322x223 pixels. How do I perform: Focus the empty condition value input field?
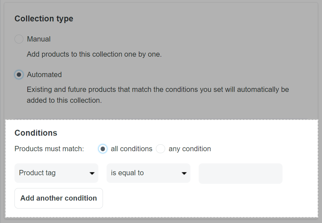click(x=240, y=173)
